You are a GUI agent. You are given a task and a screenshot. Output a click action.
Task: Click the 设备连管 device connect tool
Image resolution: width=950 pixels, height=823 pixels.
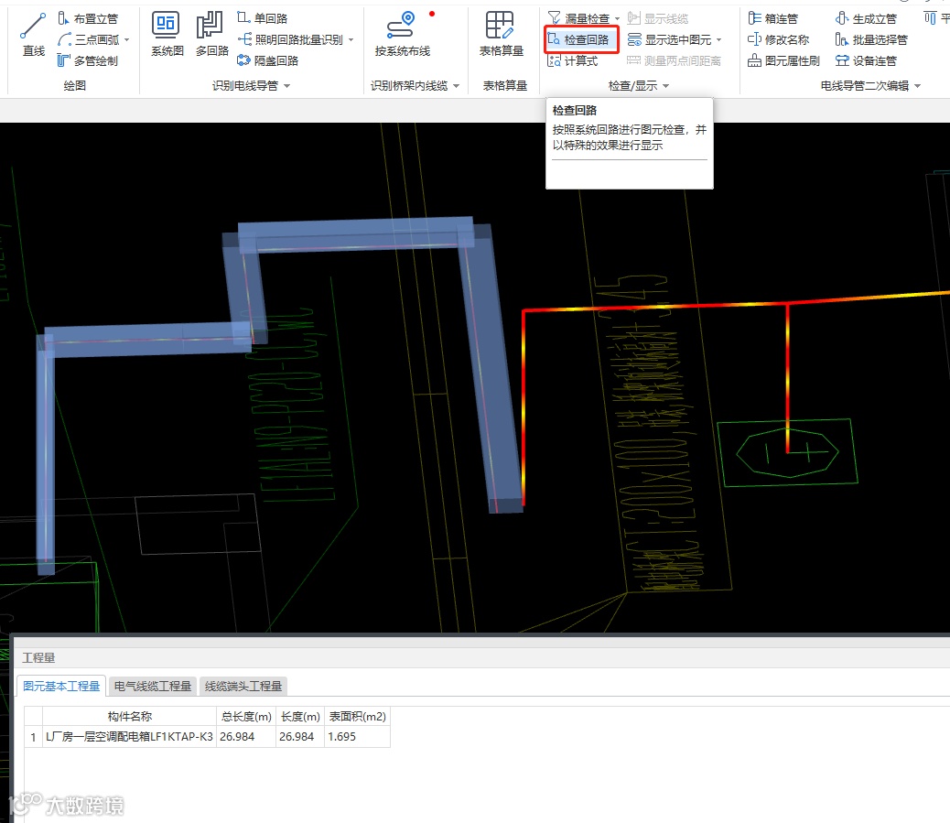[865, 60]
